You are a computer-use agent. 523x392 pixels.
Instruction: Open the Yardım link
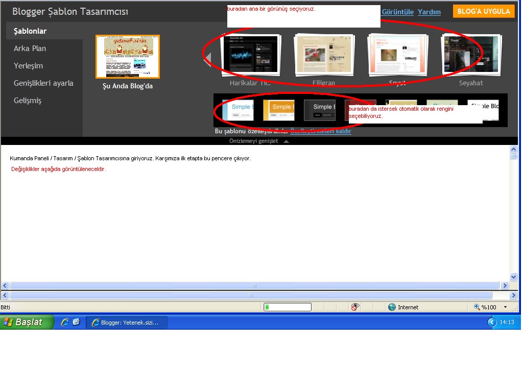click(x=429, y=12)
